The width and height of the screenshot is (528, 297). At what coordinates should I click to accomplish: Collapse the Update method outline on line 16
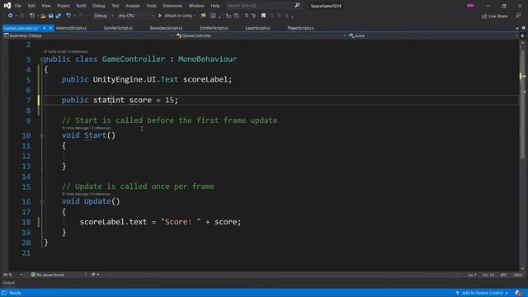click(x=41, y=201)
